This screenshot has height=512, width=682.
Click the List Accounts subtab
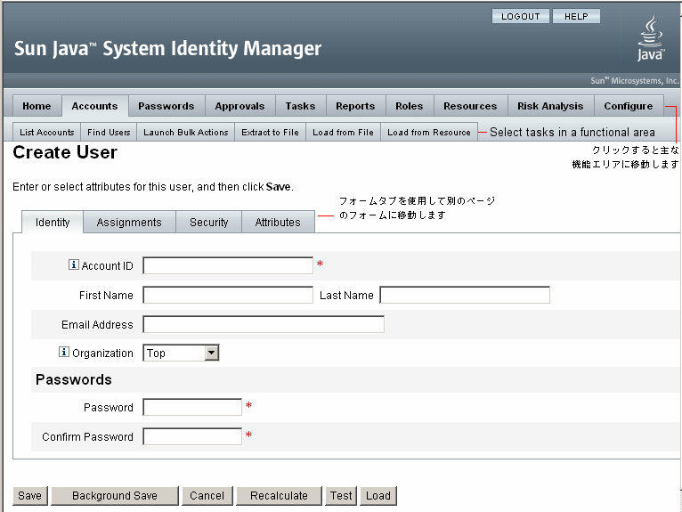[x=47, y=132]
